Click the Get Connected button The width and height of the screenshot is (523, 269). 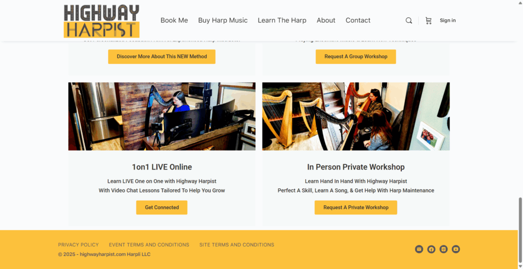(162, 207)
